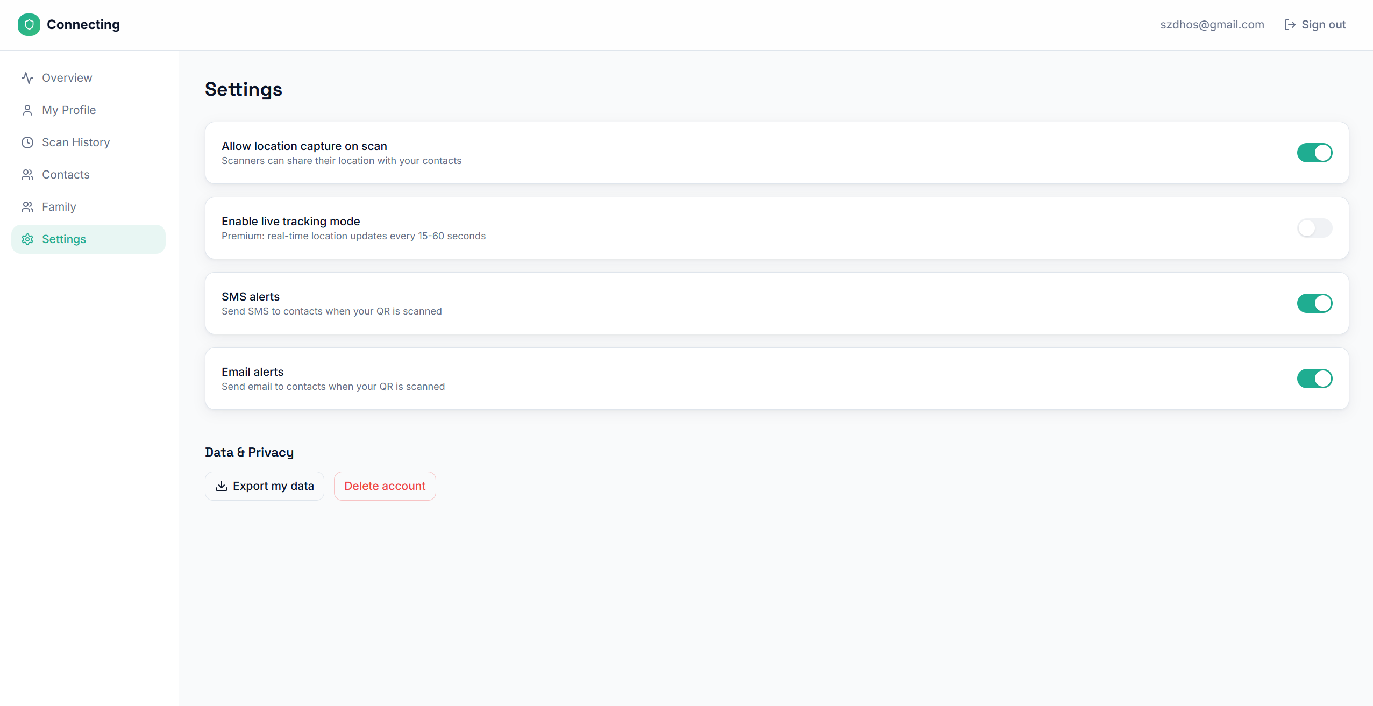Disable location capture on scan toggle
This screenshot has height=706, width=1373.
[x=1314, y=153]
